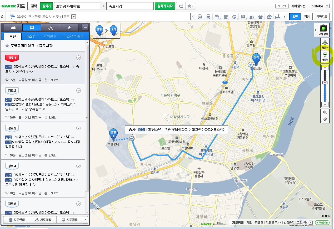Show bus stops on the map via the bus icon

[200, 17]
